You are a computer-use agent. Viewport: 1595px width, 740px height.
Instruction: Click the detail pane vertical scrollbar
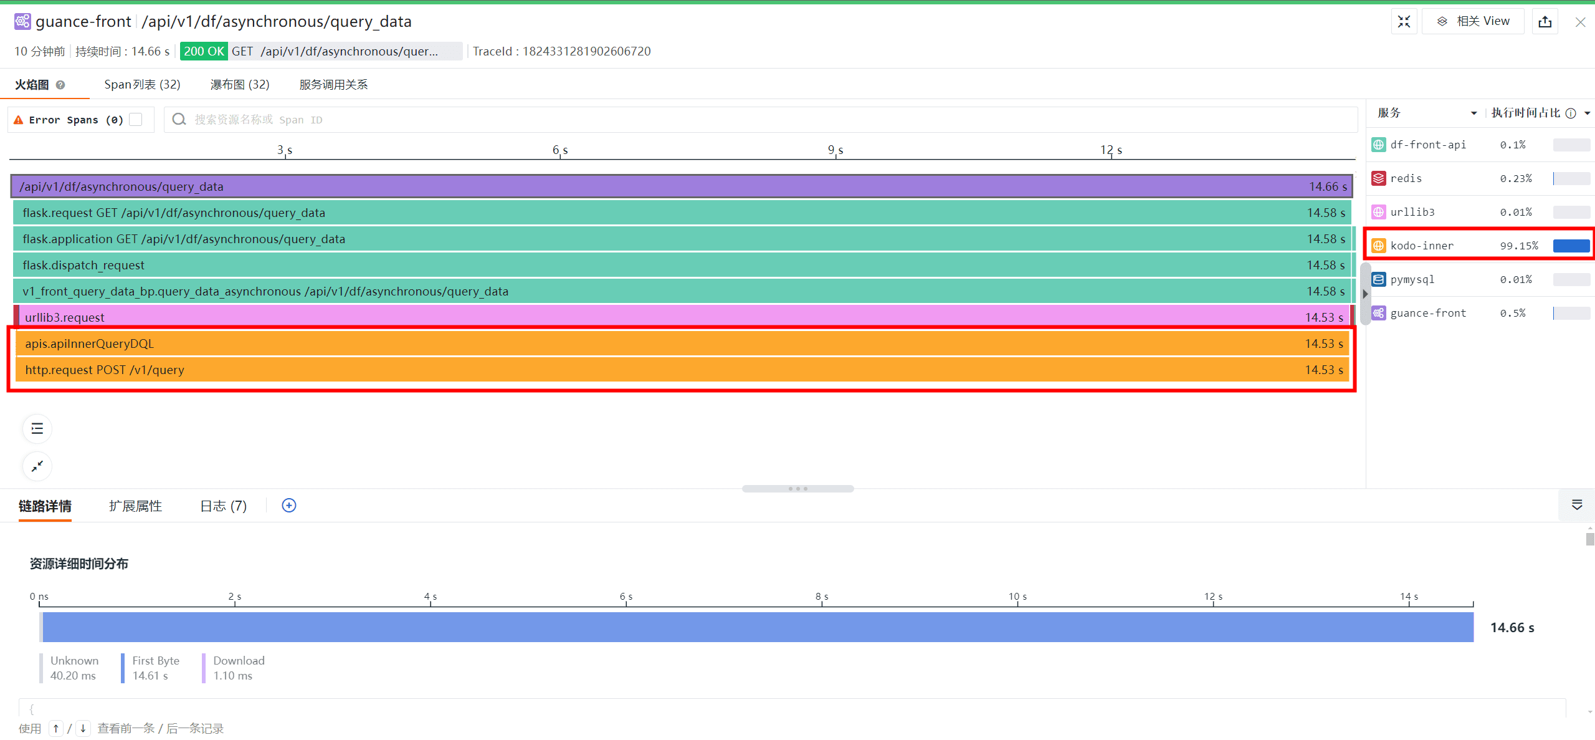tap(1590, 539)
